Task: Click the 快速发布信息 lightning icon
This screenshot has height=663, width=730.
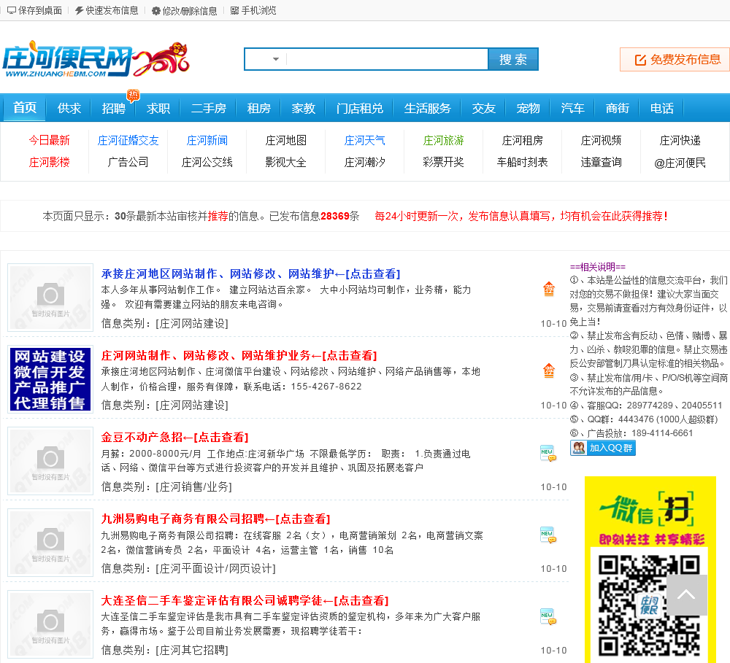Action: click(79, 10)
